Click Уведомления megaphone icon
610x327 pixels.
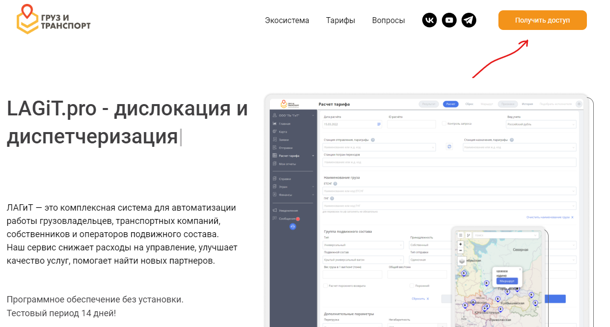pos(274,210)
